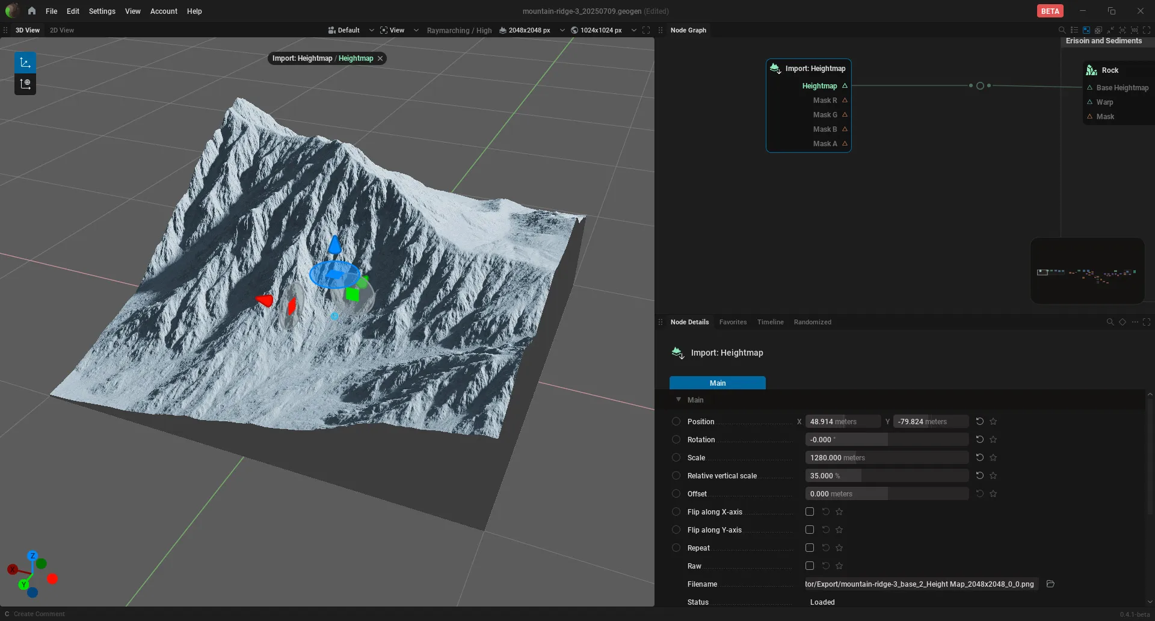Click the home icon in the menu bar
The image size is (1155, 621).
[x=32, y=11]
